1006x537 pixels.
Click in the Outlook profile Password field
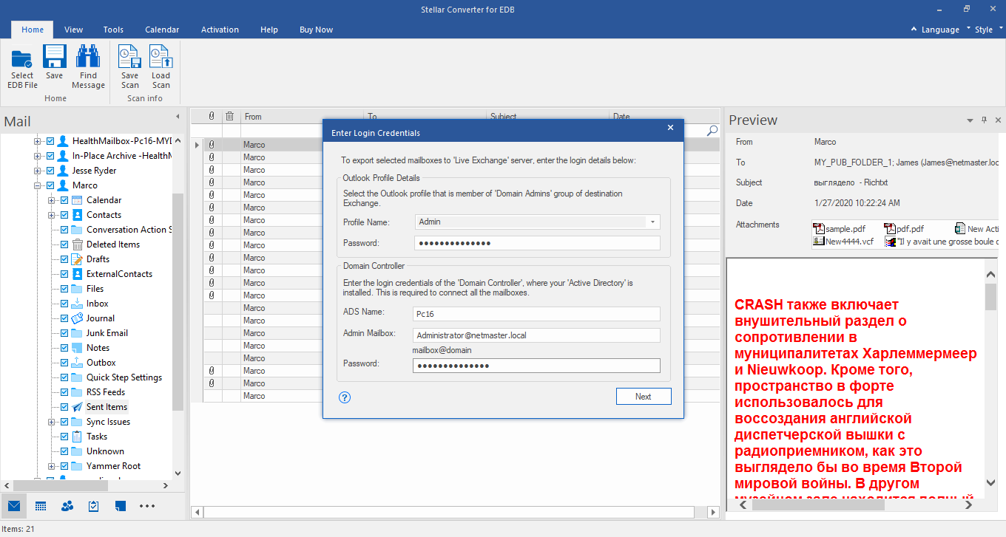(x=537, y=244)
